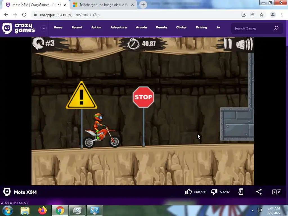Dislike the game with thumbs down

(214, 192)
